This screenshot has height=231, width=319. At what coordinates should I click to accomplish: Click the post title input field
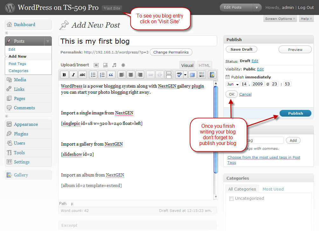[138, 41]
